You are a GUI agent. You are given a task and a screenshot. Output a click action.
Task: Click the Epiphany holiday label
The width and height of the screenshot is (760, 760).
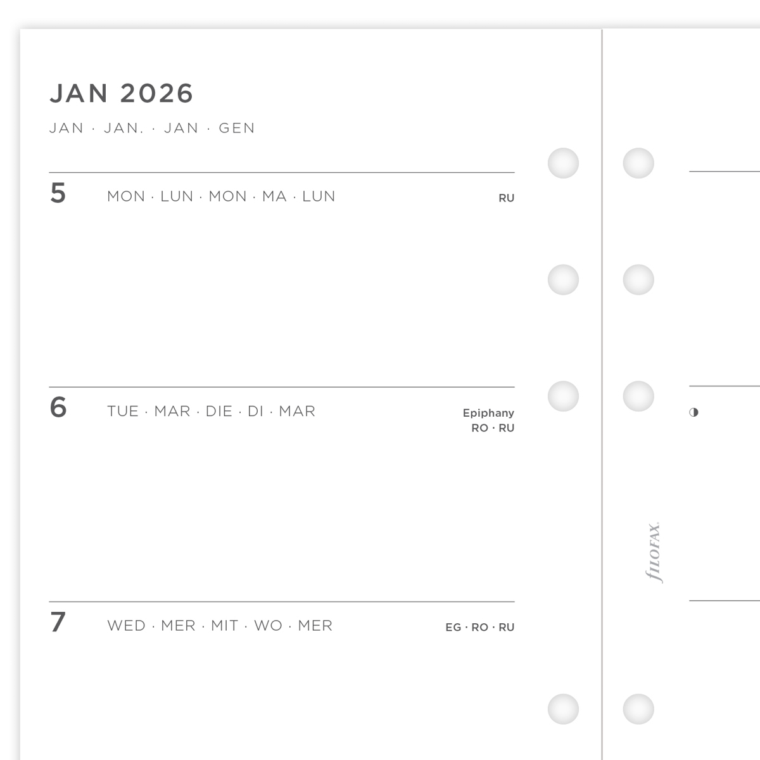488,413
